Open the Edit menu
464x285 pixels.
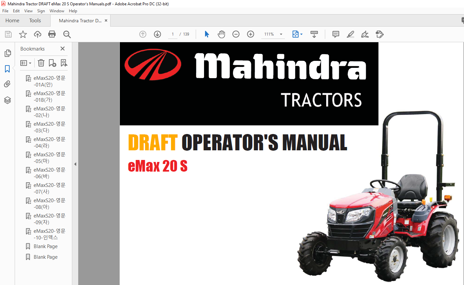coord(16,11)
